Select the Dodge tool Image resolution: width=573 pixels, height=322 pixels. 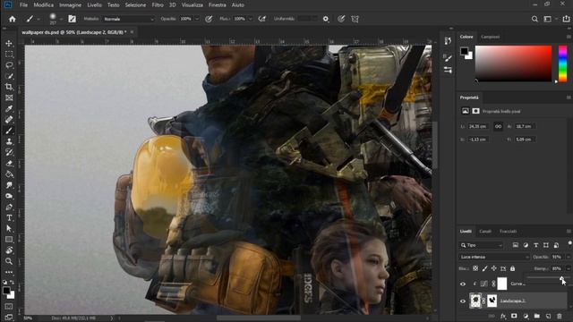point(9,196)
